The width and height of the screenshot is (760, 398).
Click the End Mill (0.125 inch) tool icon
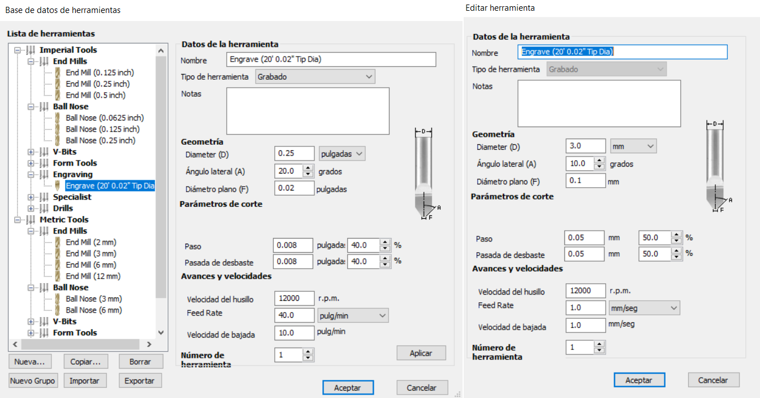tap(58, 72)
